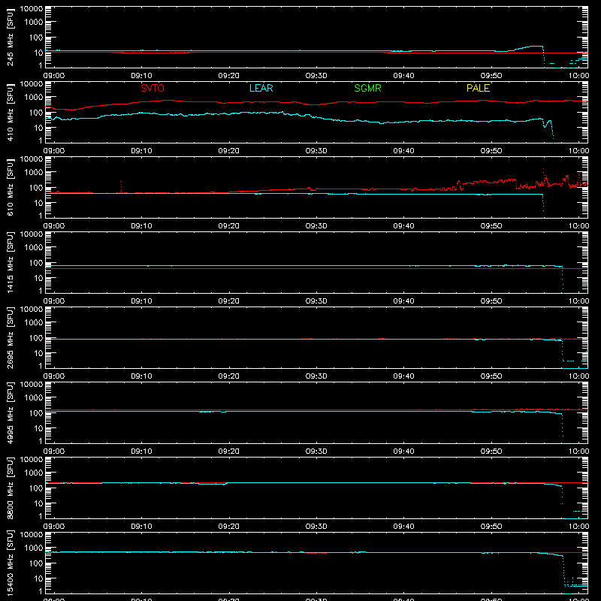Click the 1000 y-tick of the 410 MHz plot
This screenshot has width=601, height=601.
click(34, 98)
